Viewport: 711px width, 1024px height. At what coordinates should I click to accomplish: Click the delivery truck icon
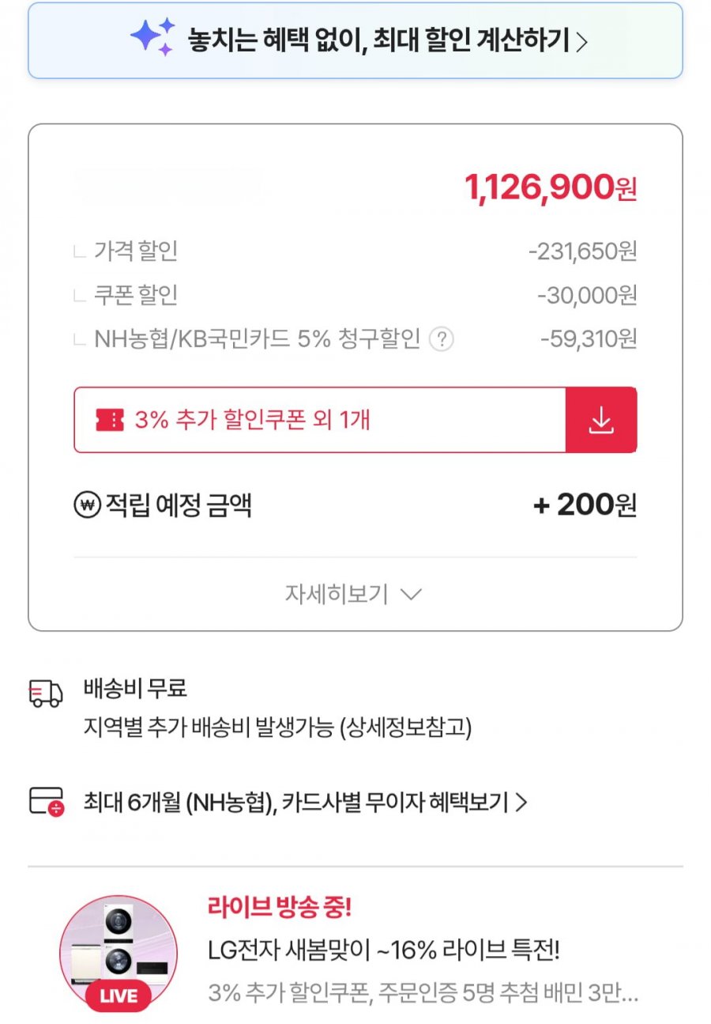(x=45, y=693)
